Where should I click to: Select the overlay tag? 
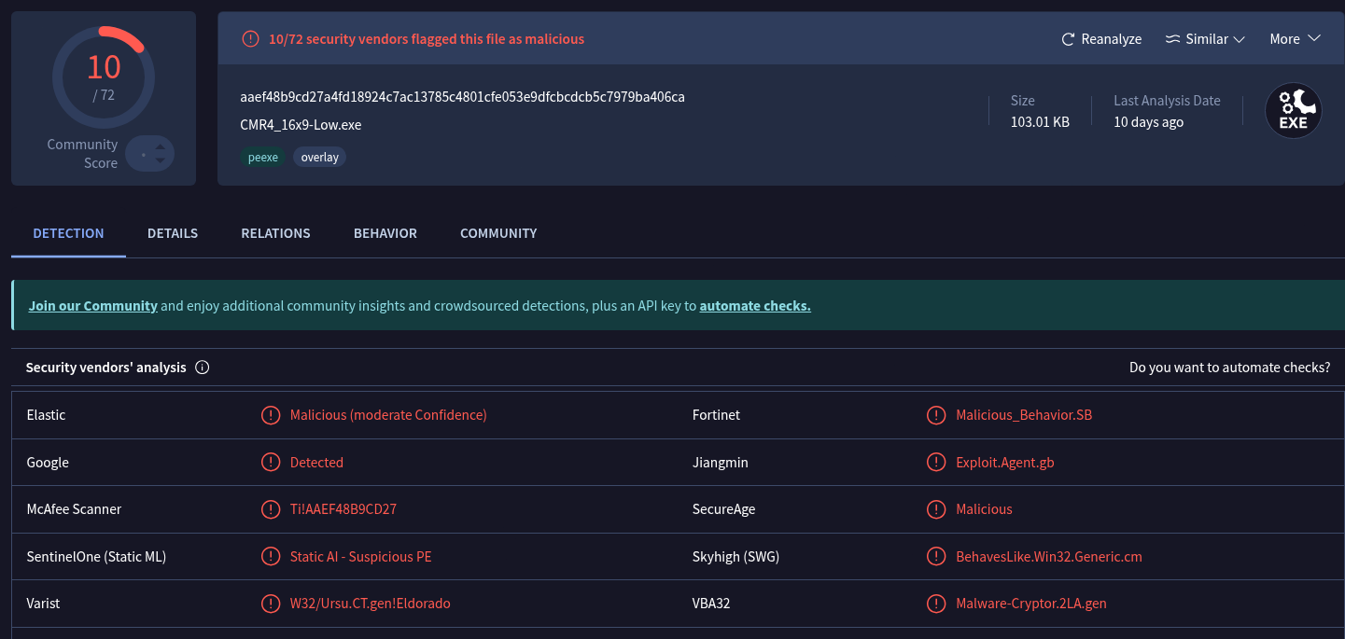click(x=320, y=158)
